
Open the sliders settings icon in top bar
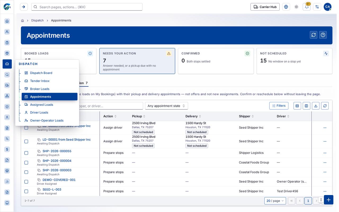(317, 7)
